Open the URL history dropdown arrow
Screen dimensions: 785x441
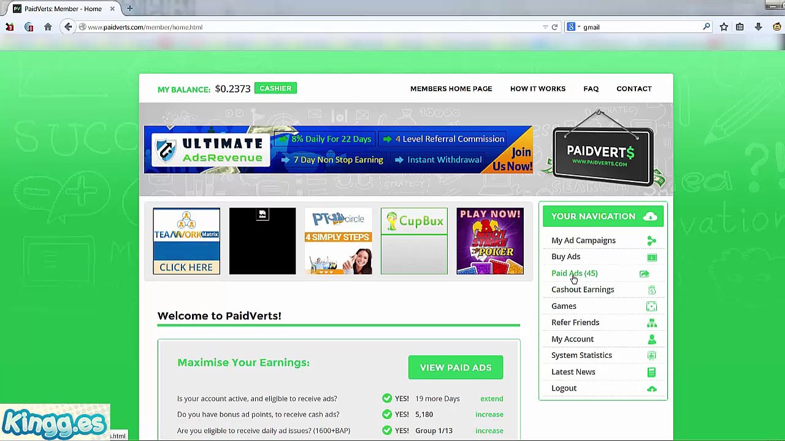[x=545, y=27]
